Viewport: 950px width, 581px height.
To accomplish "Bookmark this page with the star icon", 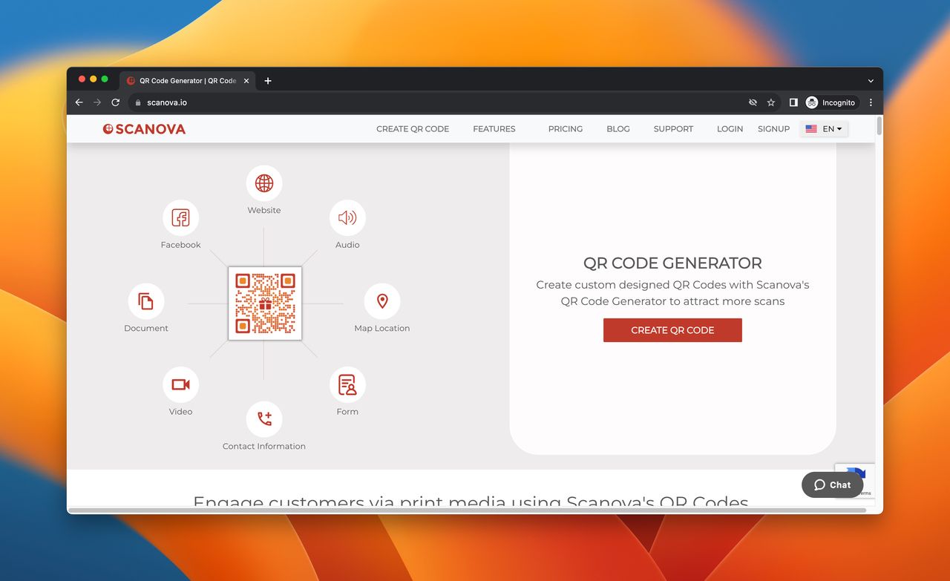I will pos(771,102).
